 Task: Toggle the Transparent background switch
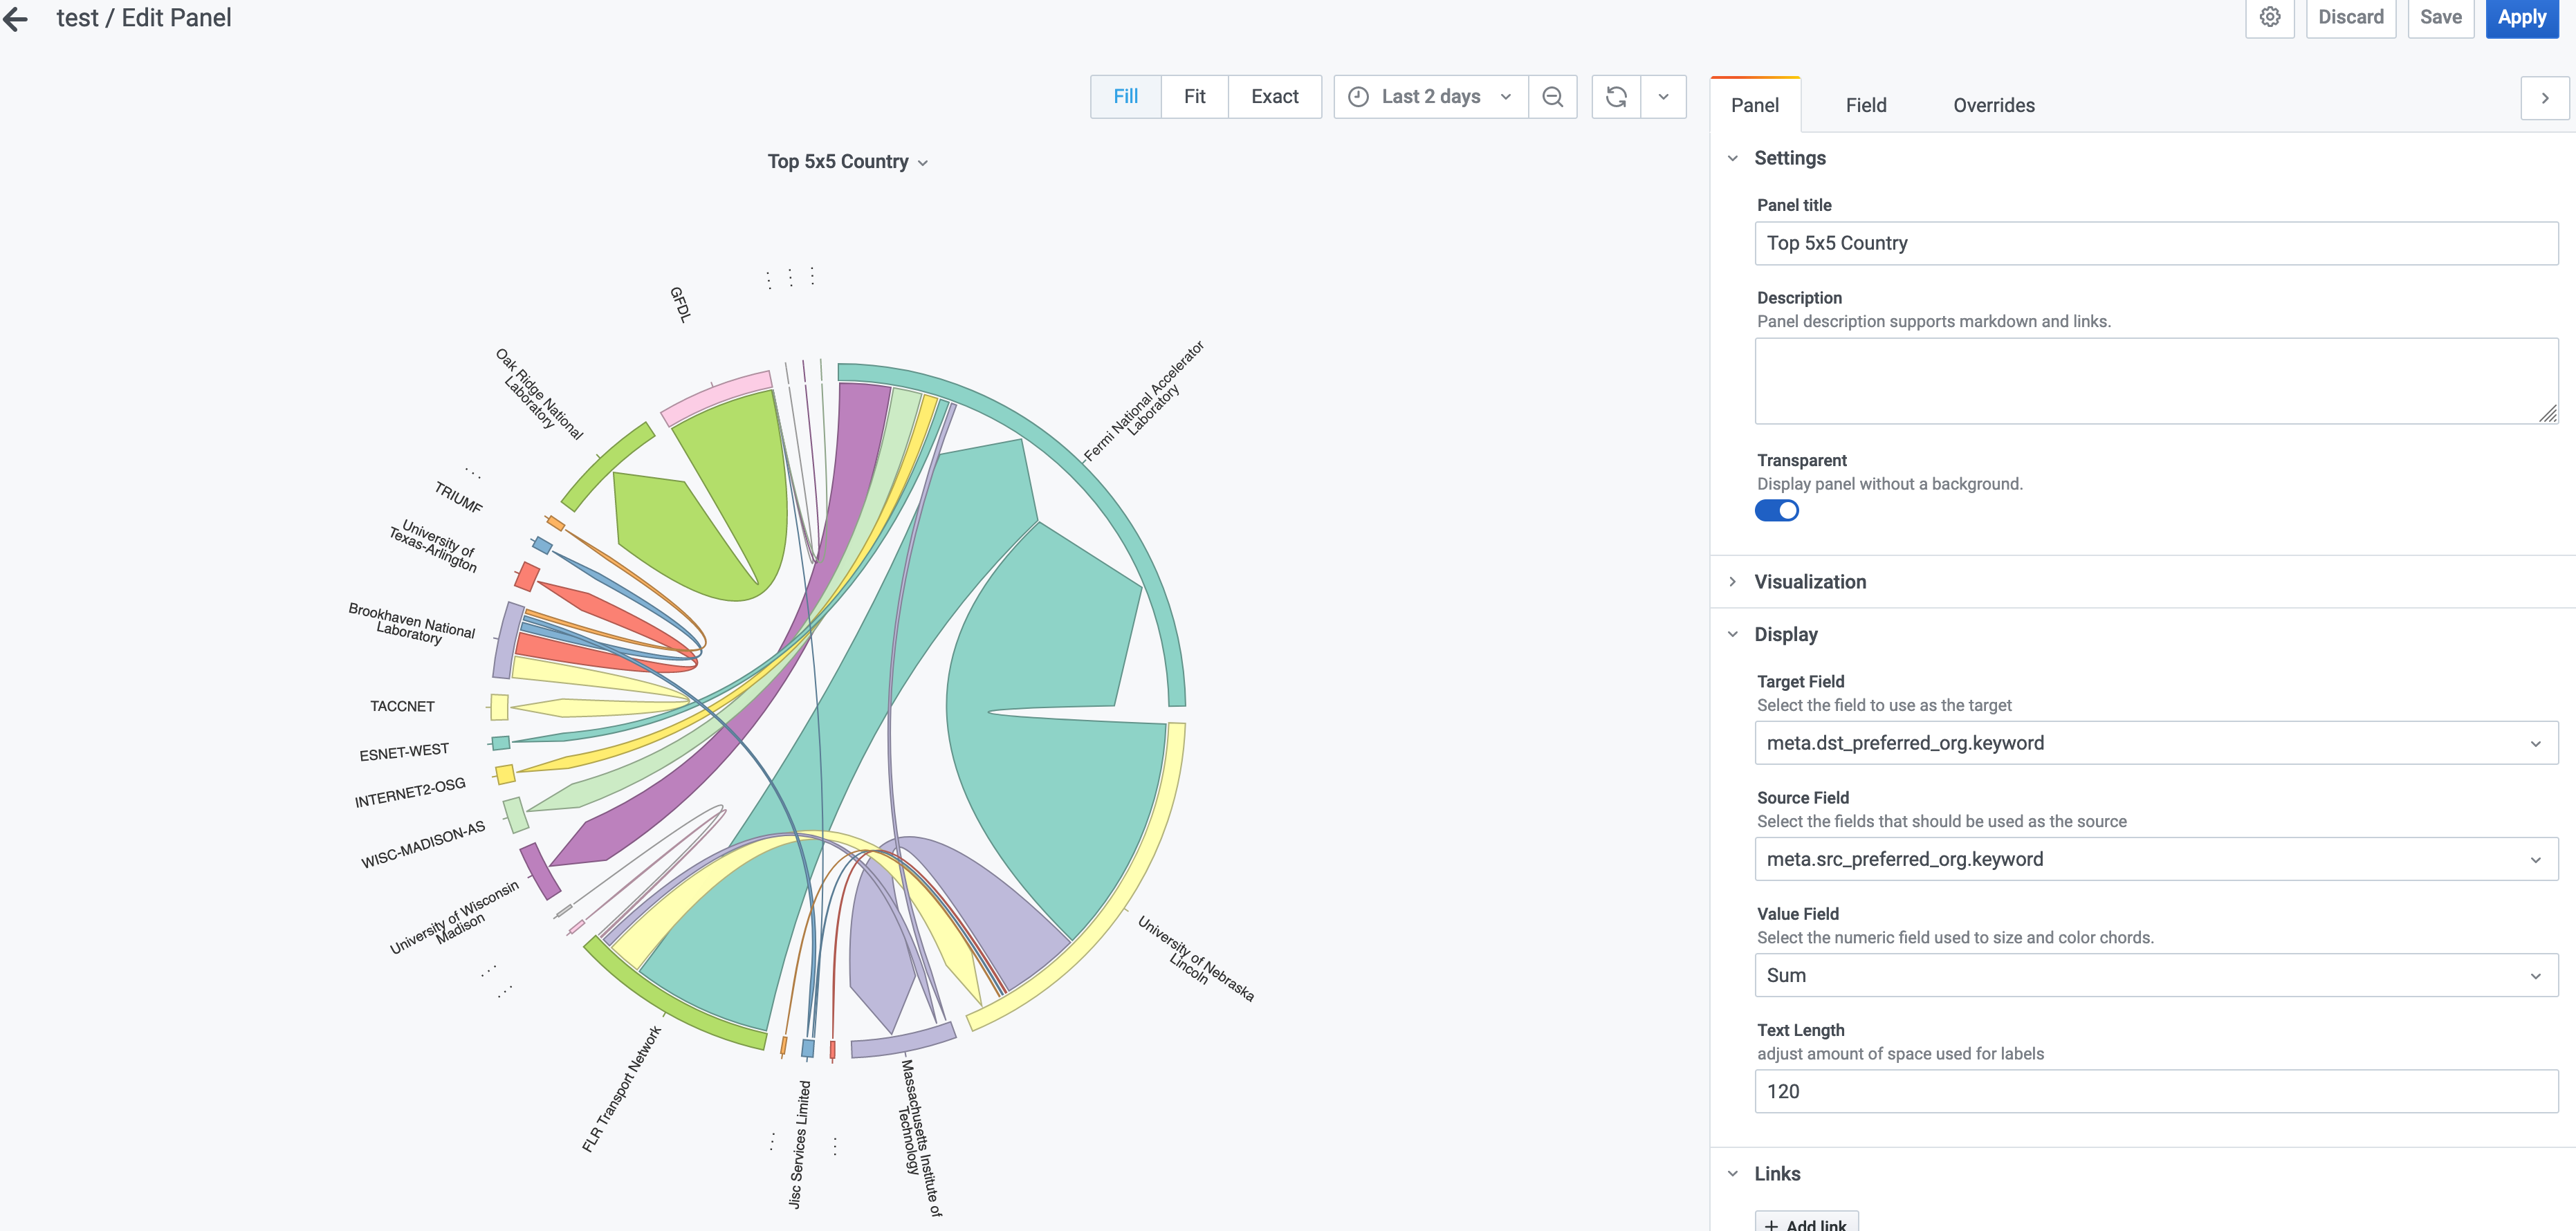[1776, 511]
